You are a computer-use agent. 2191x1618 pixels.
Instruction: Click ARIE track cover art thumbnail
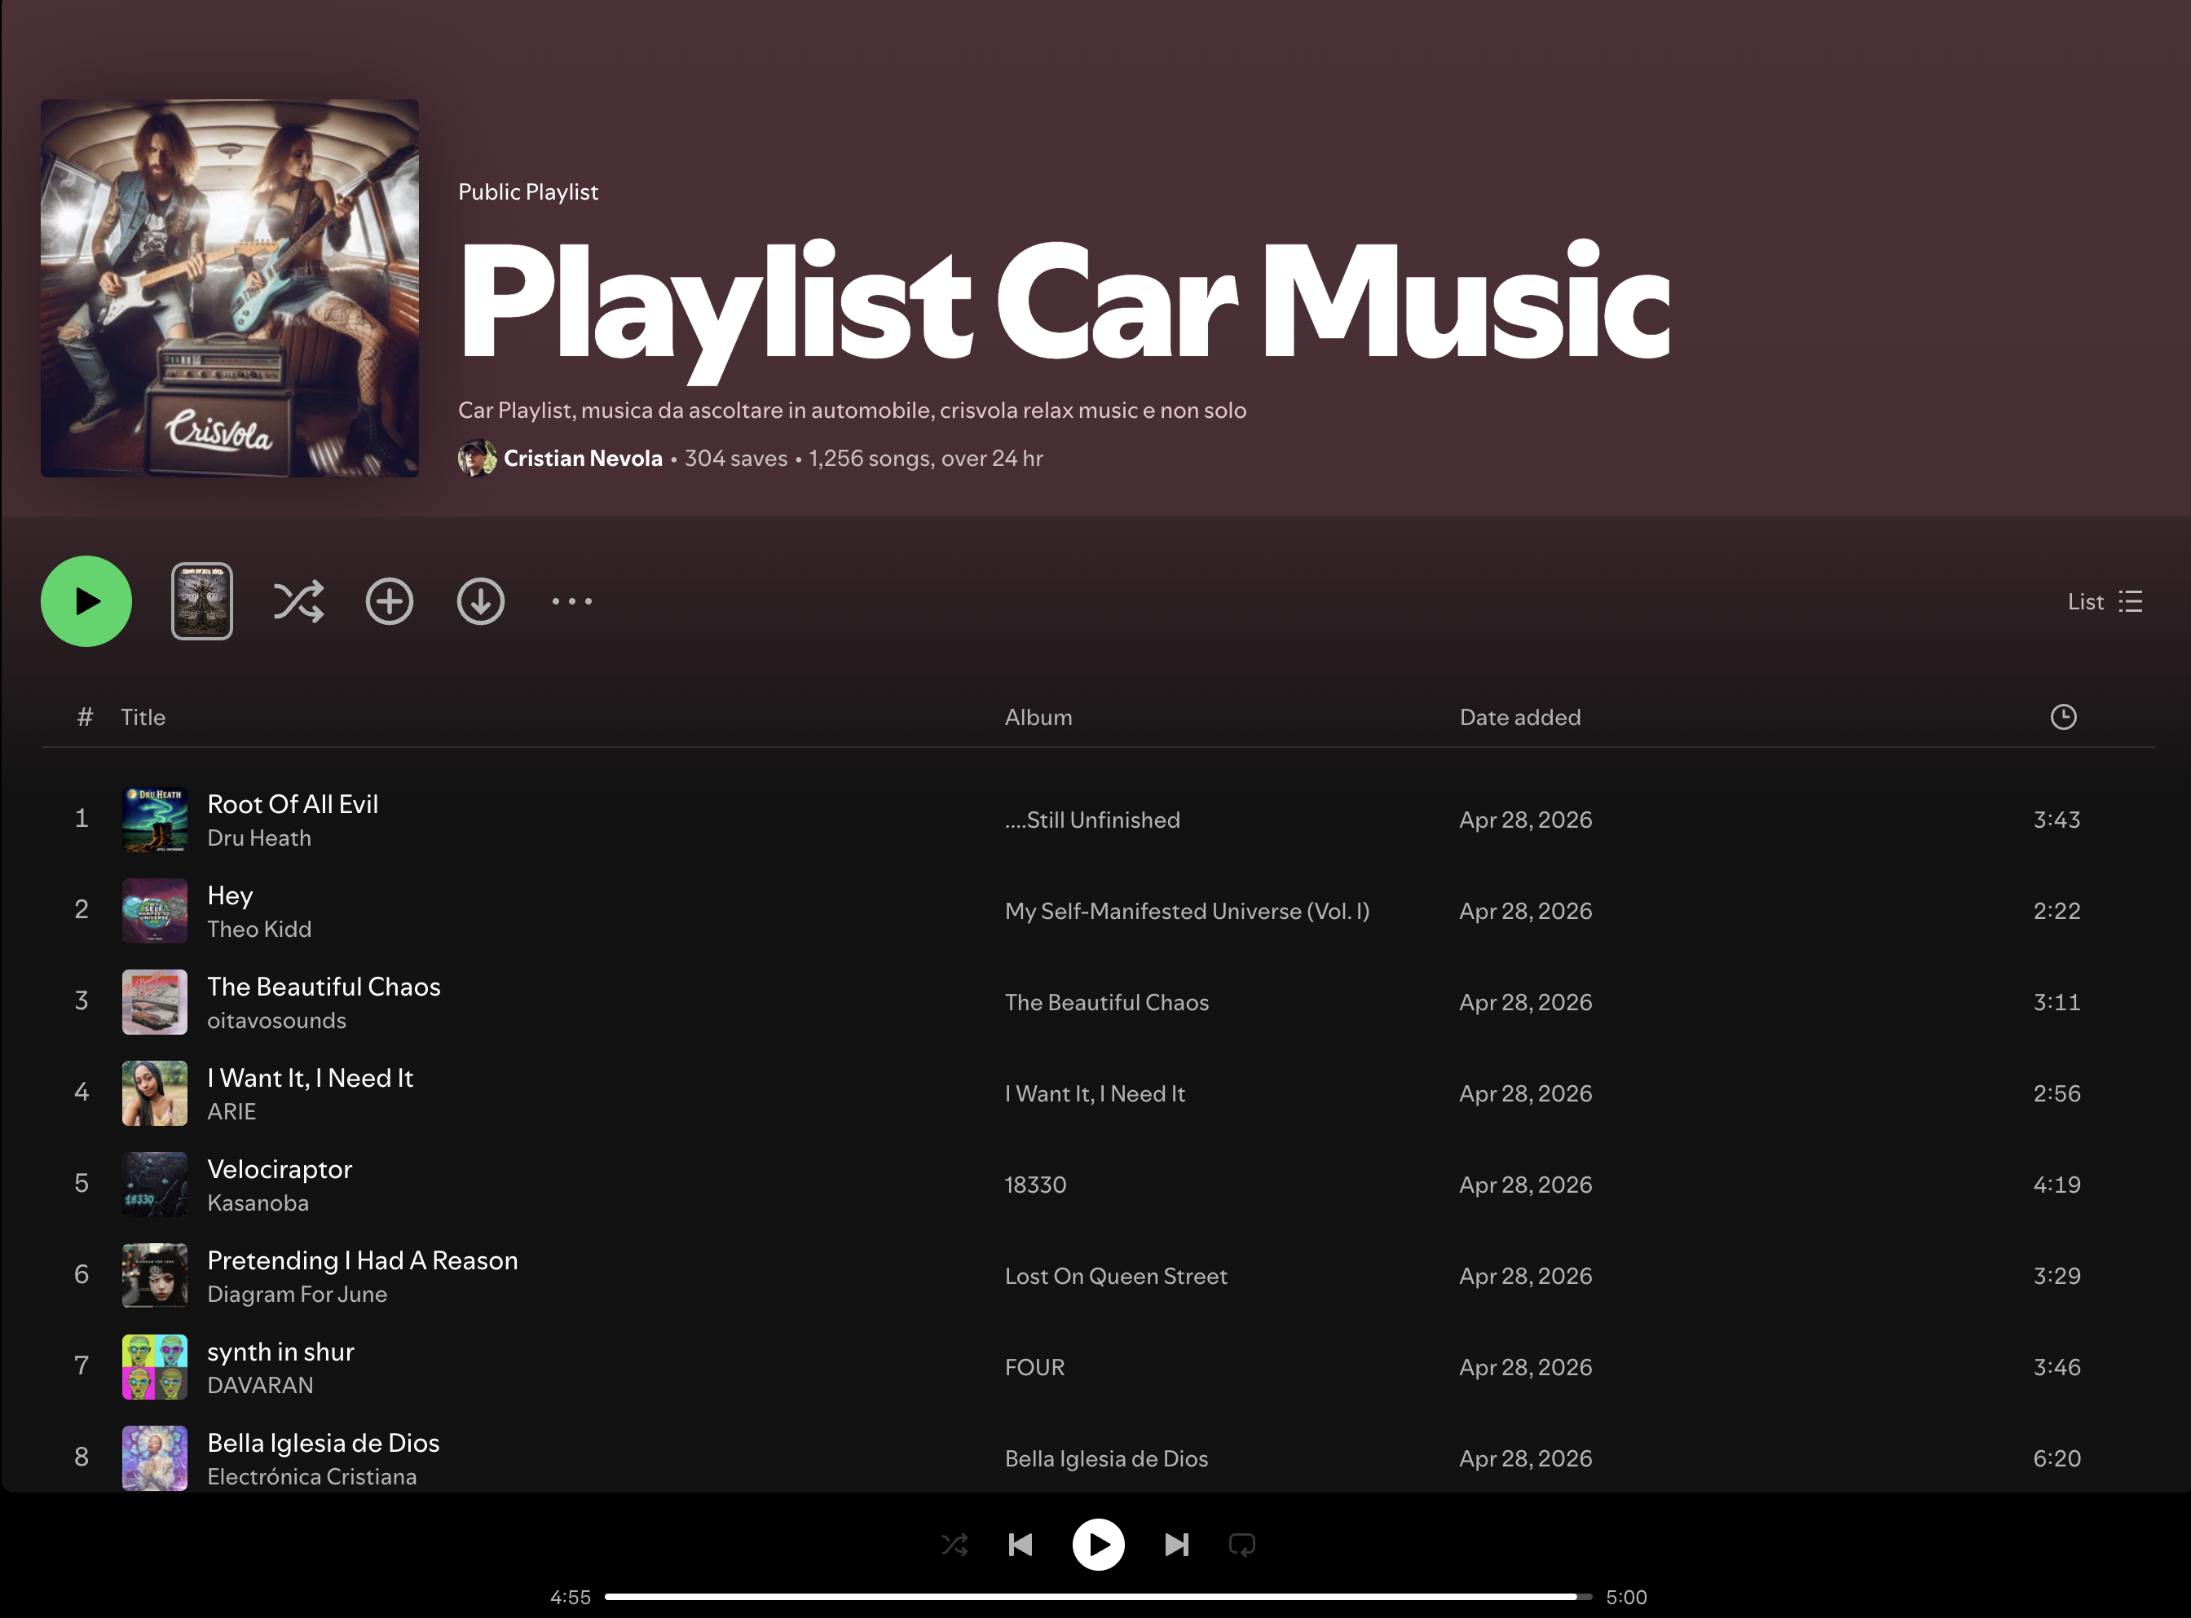tap(155, 1093)
